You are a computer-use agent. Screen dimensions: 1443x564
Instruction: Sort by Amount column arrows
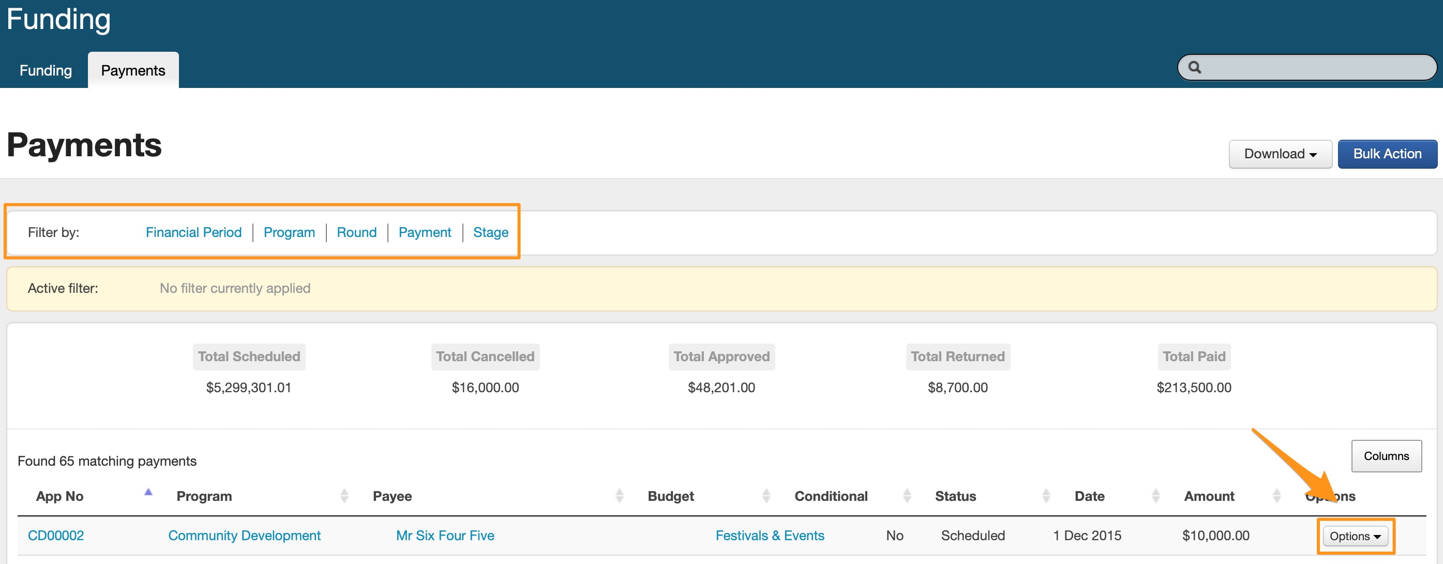point(1276,496)
